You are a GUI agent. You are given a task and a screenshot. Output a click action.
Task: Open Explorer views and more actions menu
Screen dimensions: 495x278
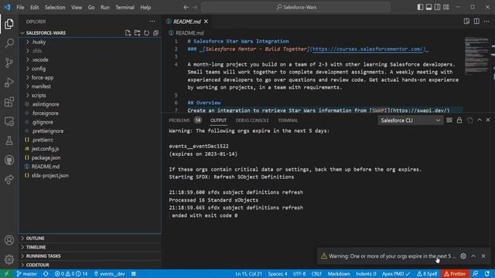152,22
